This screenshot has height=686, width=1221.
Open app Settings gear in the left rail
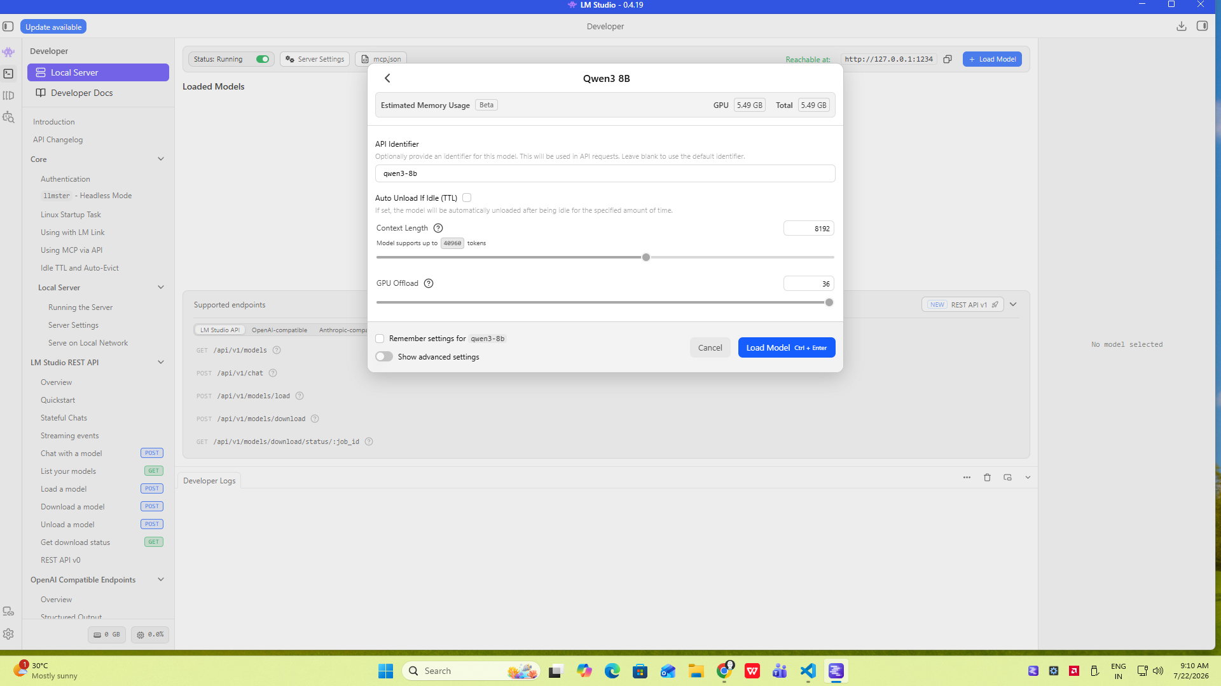(8, 634)
